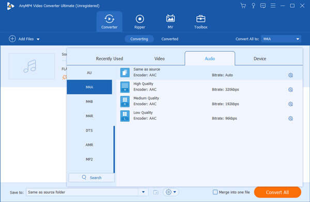Viewport: 310px width, 202px height.
Task: Click the music note file thumbnail
Action: [32, 66]
